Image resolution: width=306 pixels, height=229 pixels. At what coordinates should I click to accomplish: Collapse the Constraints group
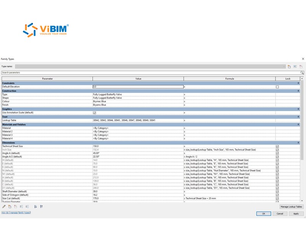tap(298, 83)
